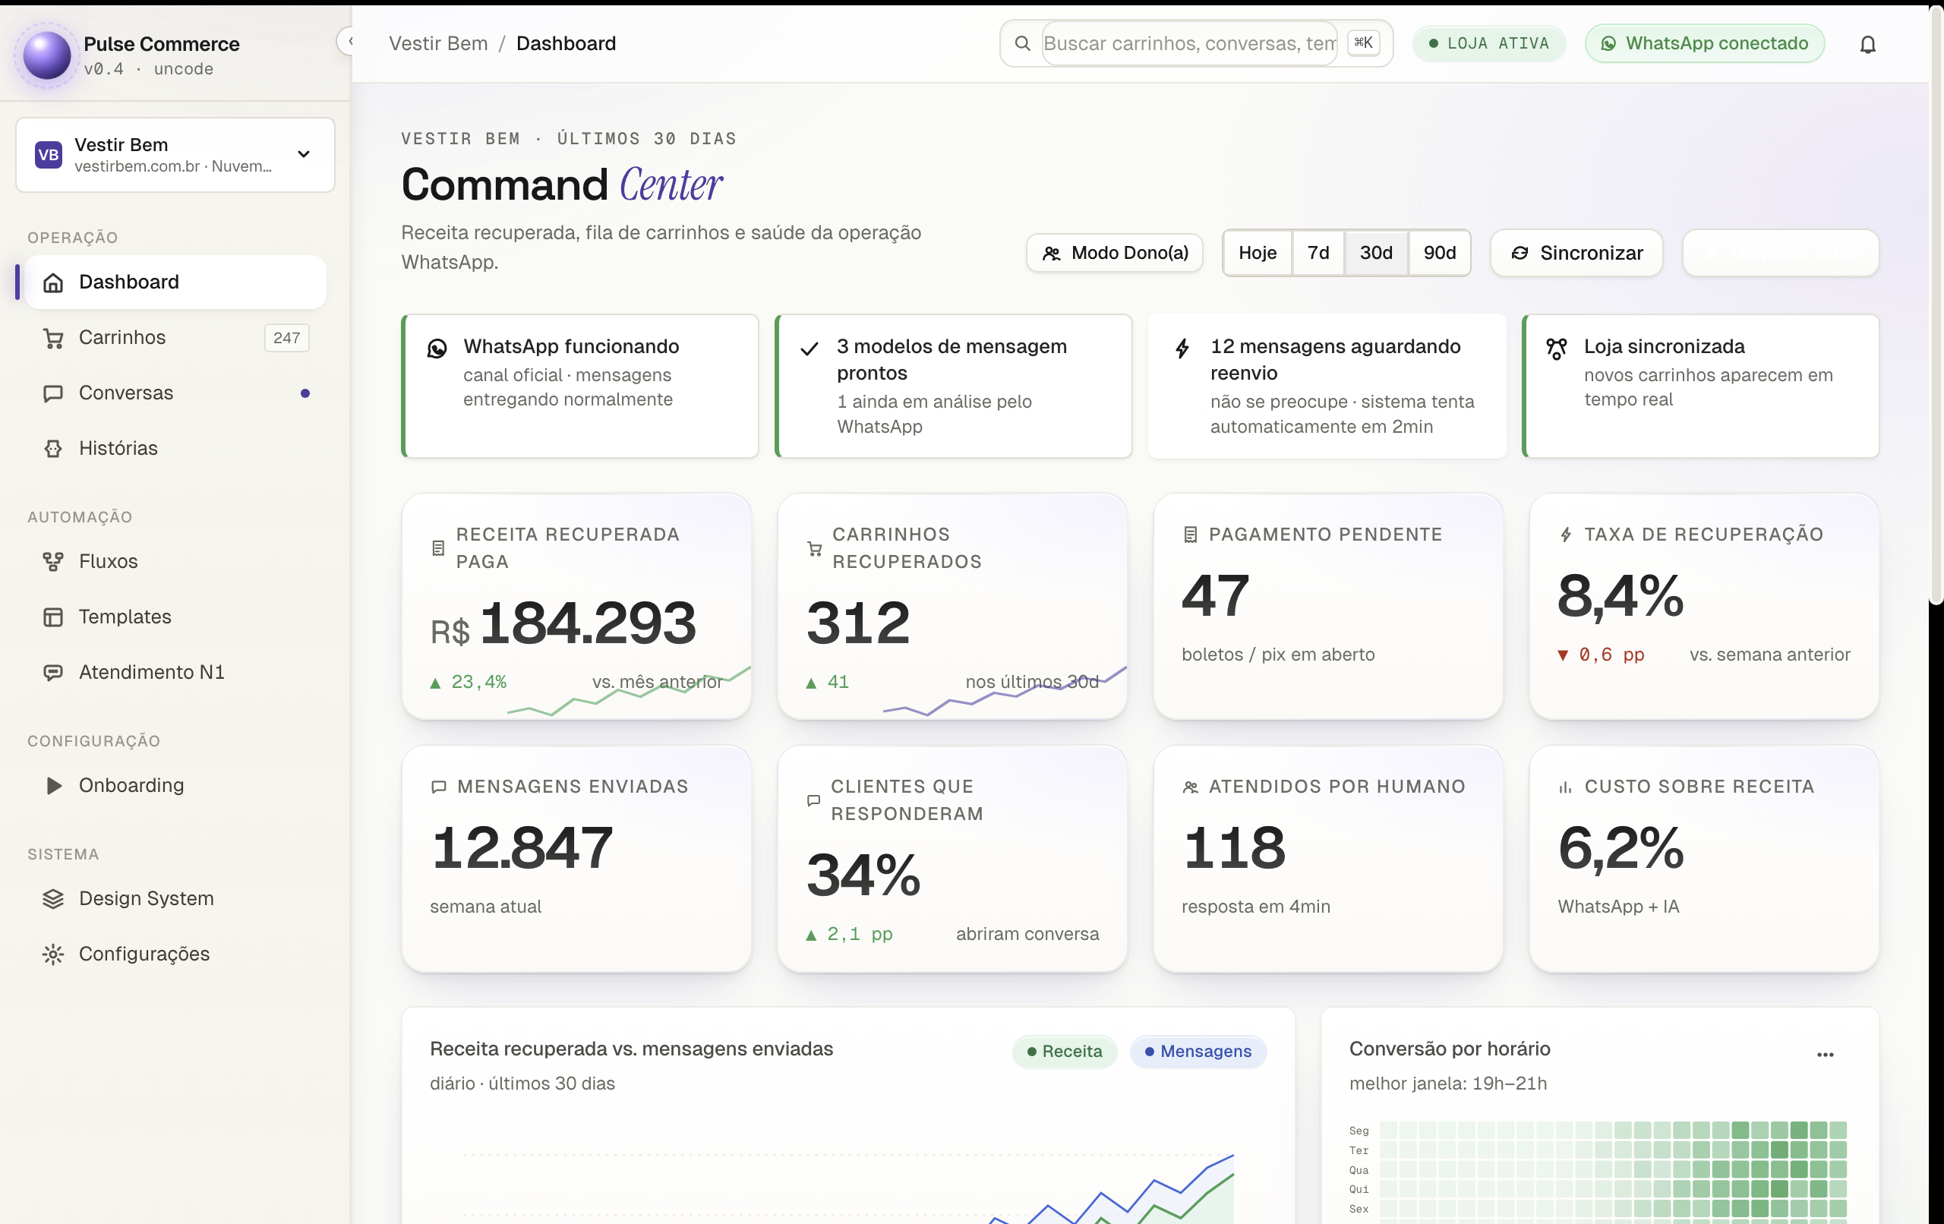Expand the Vestir Bem store selector

tap(175, 155)
